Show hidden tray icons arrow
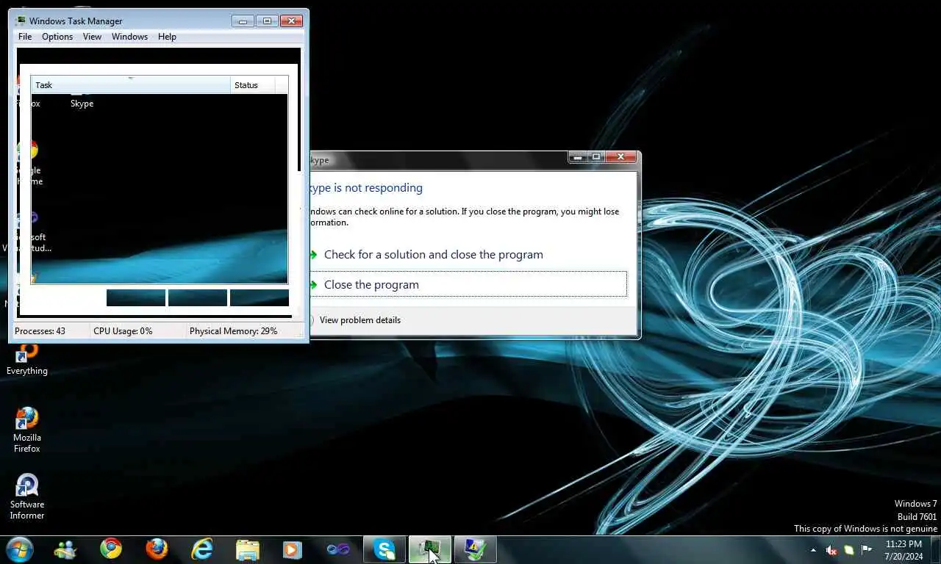 (813, 550)
